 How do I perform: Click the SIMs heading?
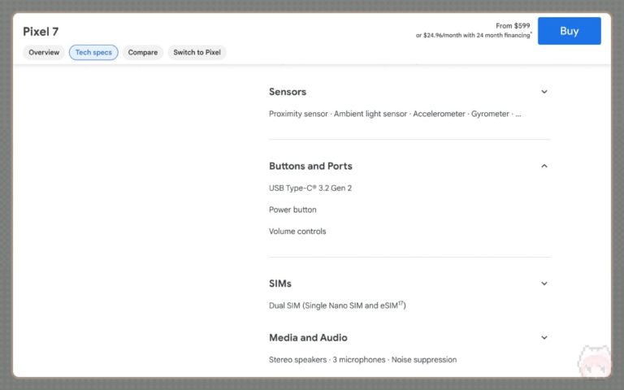[x=280, y=284]
